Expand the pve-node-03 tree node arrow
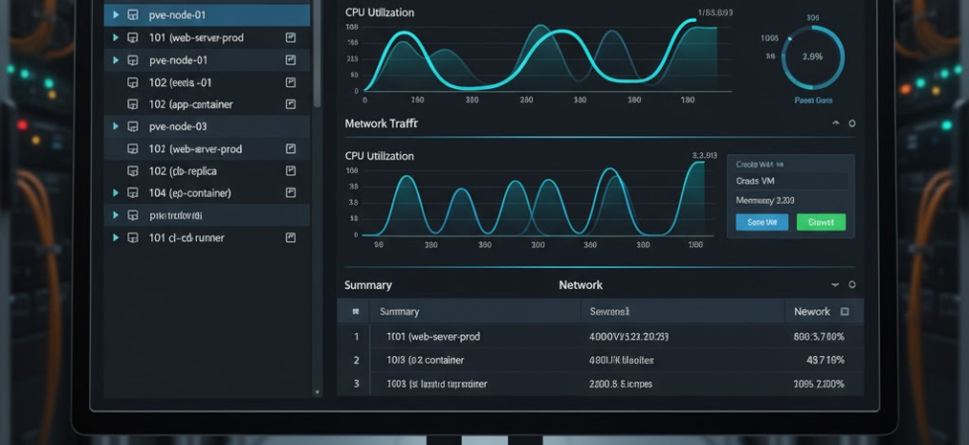 tap(116, 127)
